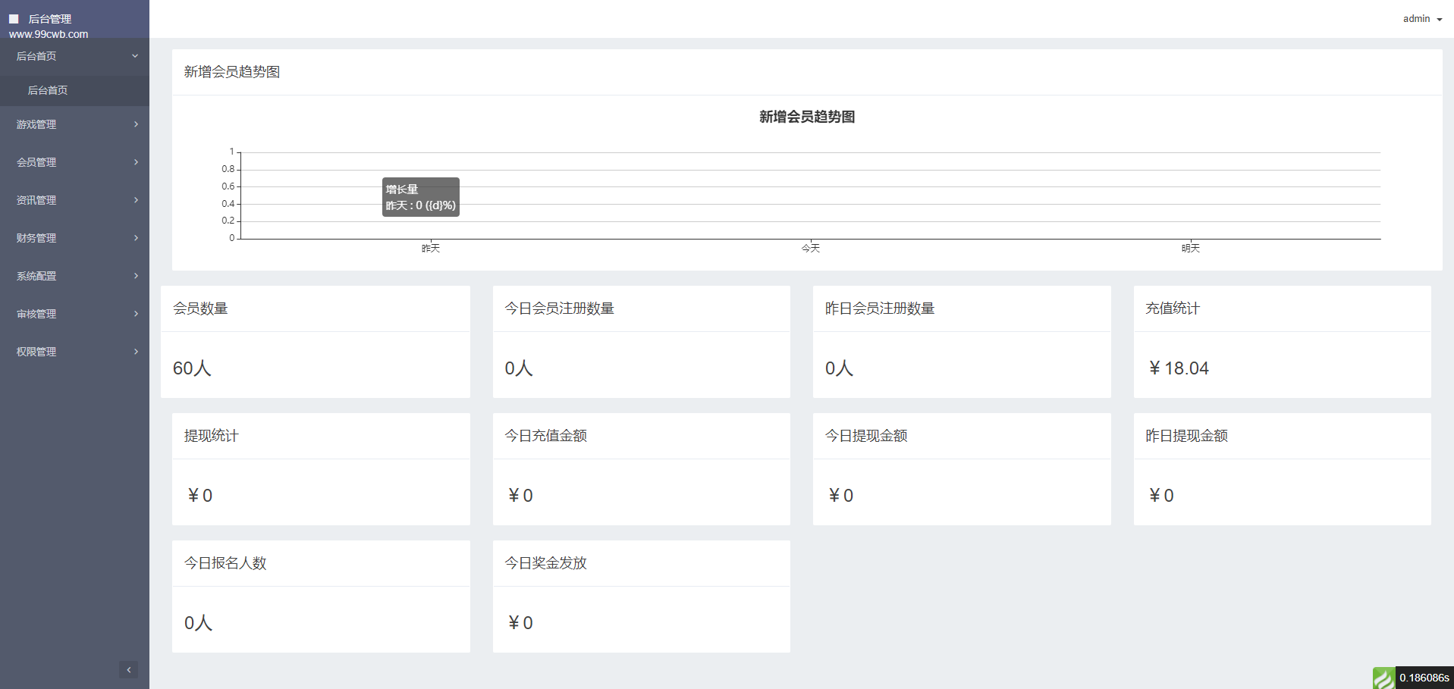
Task: Open the 权限管理 sidebar menu
Action: point(74,352)
